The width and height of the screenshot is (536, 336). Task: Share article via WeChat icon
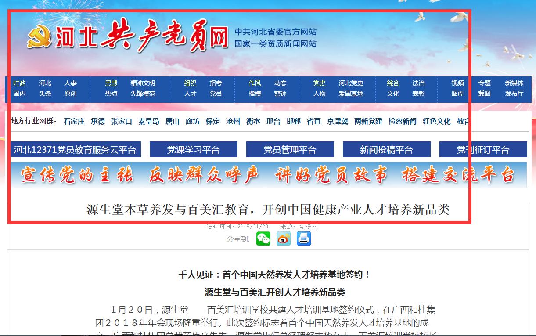tap(263, 238)
